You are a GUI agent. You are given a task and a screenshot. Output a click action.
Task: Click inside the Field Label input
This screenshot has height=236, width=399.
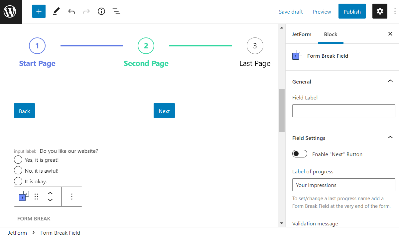point(343,111)
